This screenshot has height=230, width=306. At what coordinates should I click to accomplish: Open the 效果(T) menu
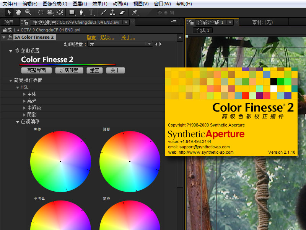click(100, 4)
